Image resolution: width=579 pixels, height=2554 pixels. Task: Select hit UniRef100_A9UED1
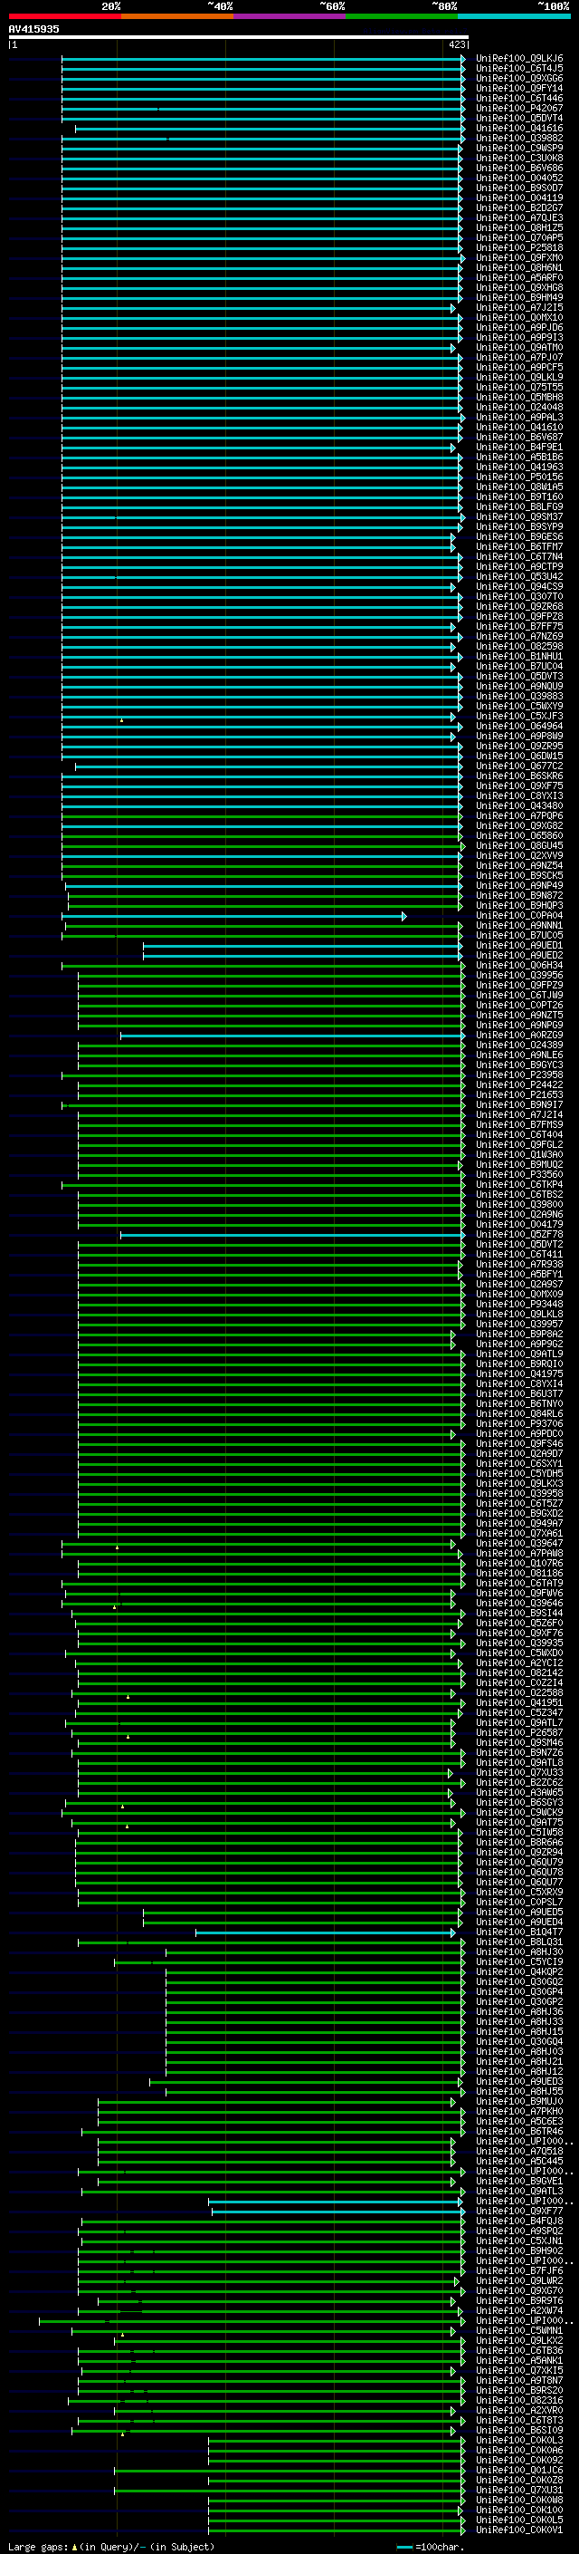(519, 946)
